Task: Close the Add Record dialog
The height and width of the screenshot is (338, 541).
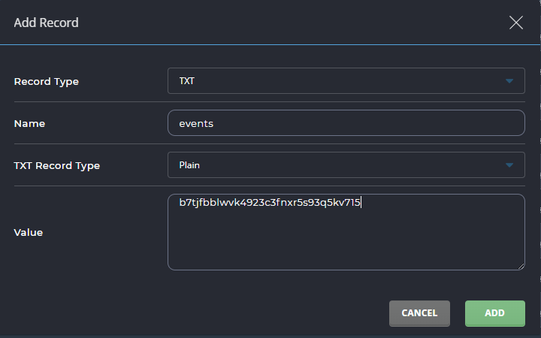Action: click(516, 23)
